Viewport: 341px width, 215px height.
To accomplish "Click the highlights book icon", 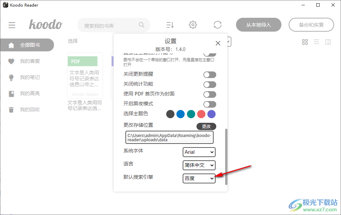I will 11,94.
